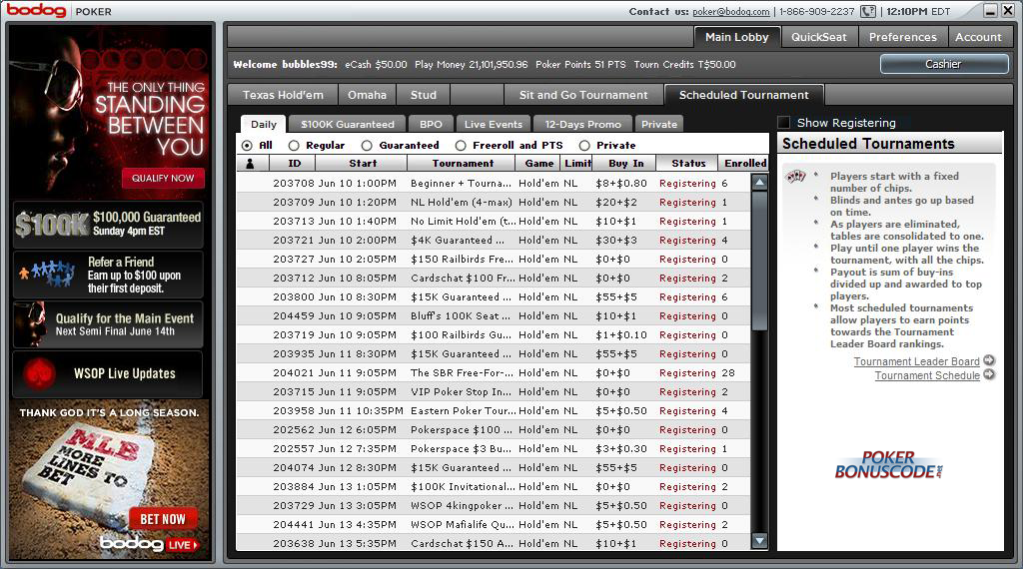Open the Live Events sub-tab
1023x569 pixels.
(x=494, y=125)
